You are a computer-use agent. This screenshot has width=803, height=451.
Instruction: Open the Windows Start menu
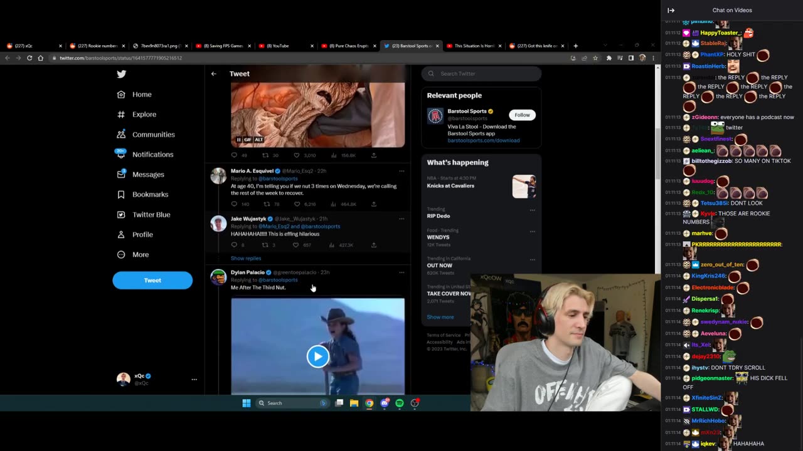coord(247,403)
